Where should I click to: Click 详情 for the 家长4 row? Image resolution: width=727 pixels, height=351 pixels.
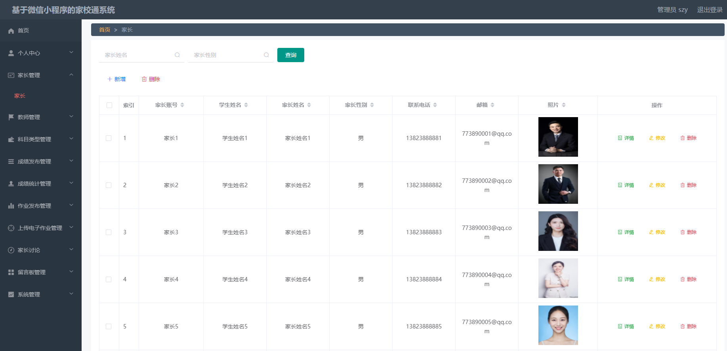626,279
